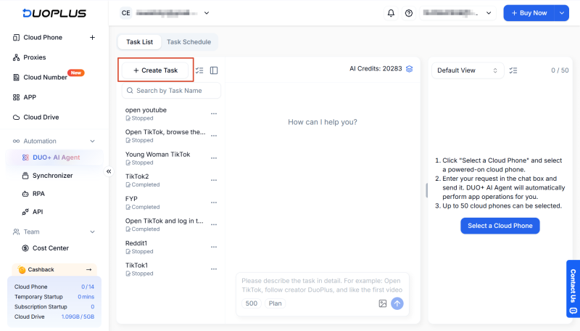Collapse the Automation section
The width and height of the screenshot is (580, 331).
pos(93,141)
